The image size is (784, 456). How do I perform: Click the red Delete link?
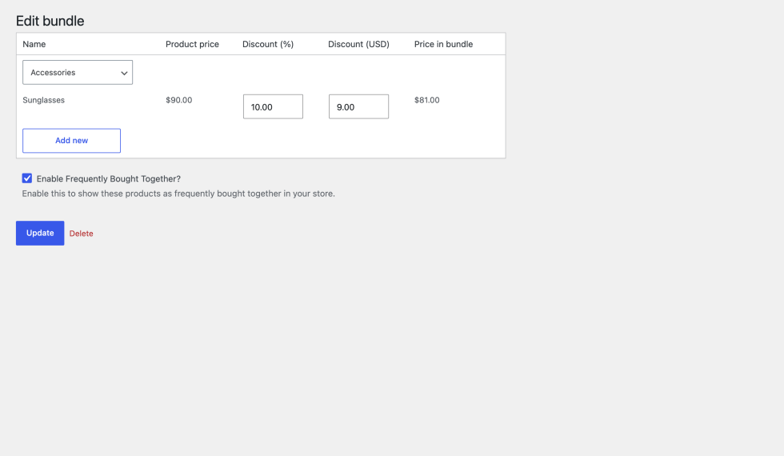tap(81, 234)
